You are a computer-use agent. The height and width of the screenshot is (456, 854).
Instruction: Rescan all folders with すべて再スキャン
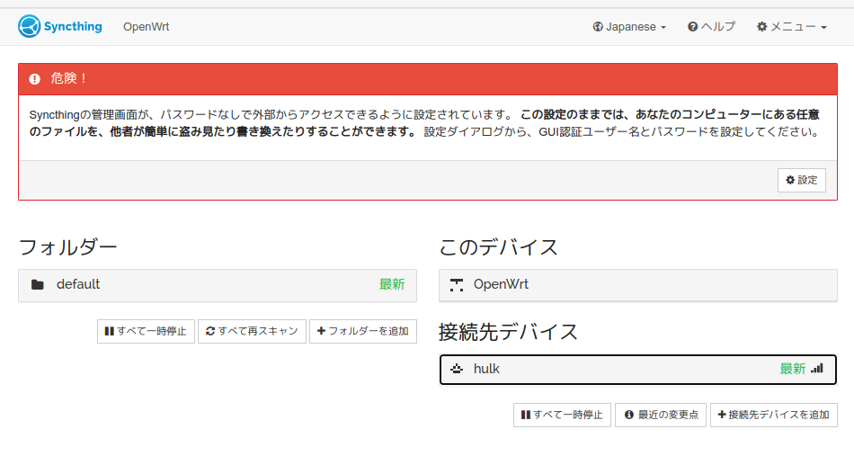click(x=253, y=331)
